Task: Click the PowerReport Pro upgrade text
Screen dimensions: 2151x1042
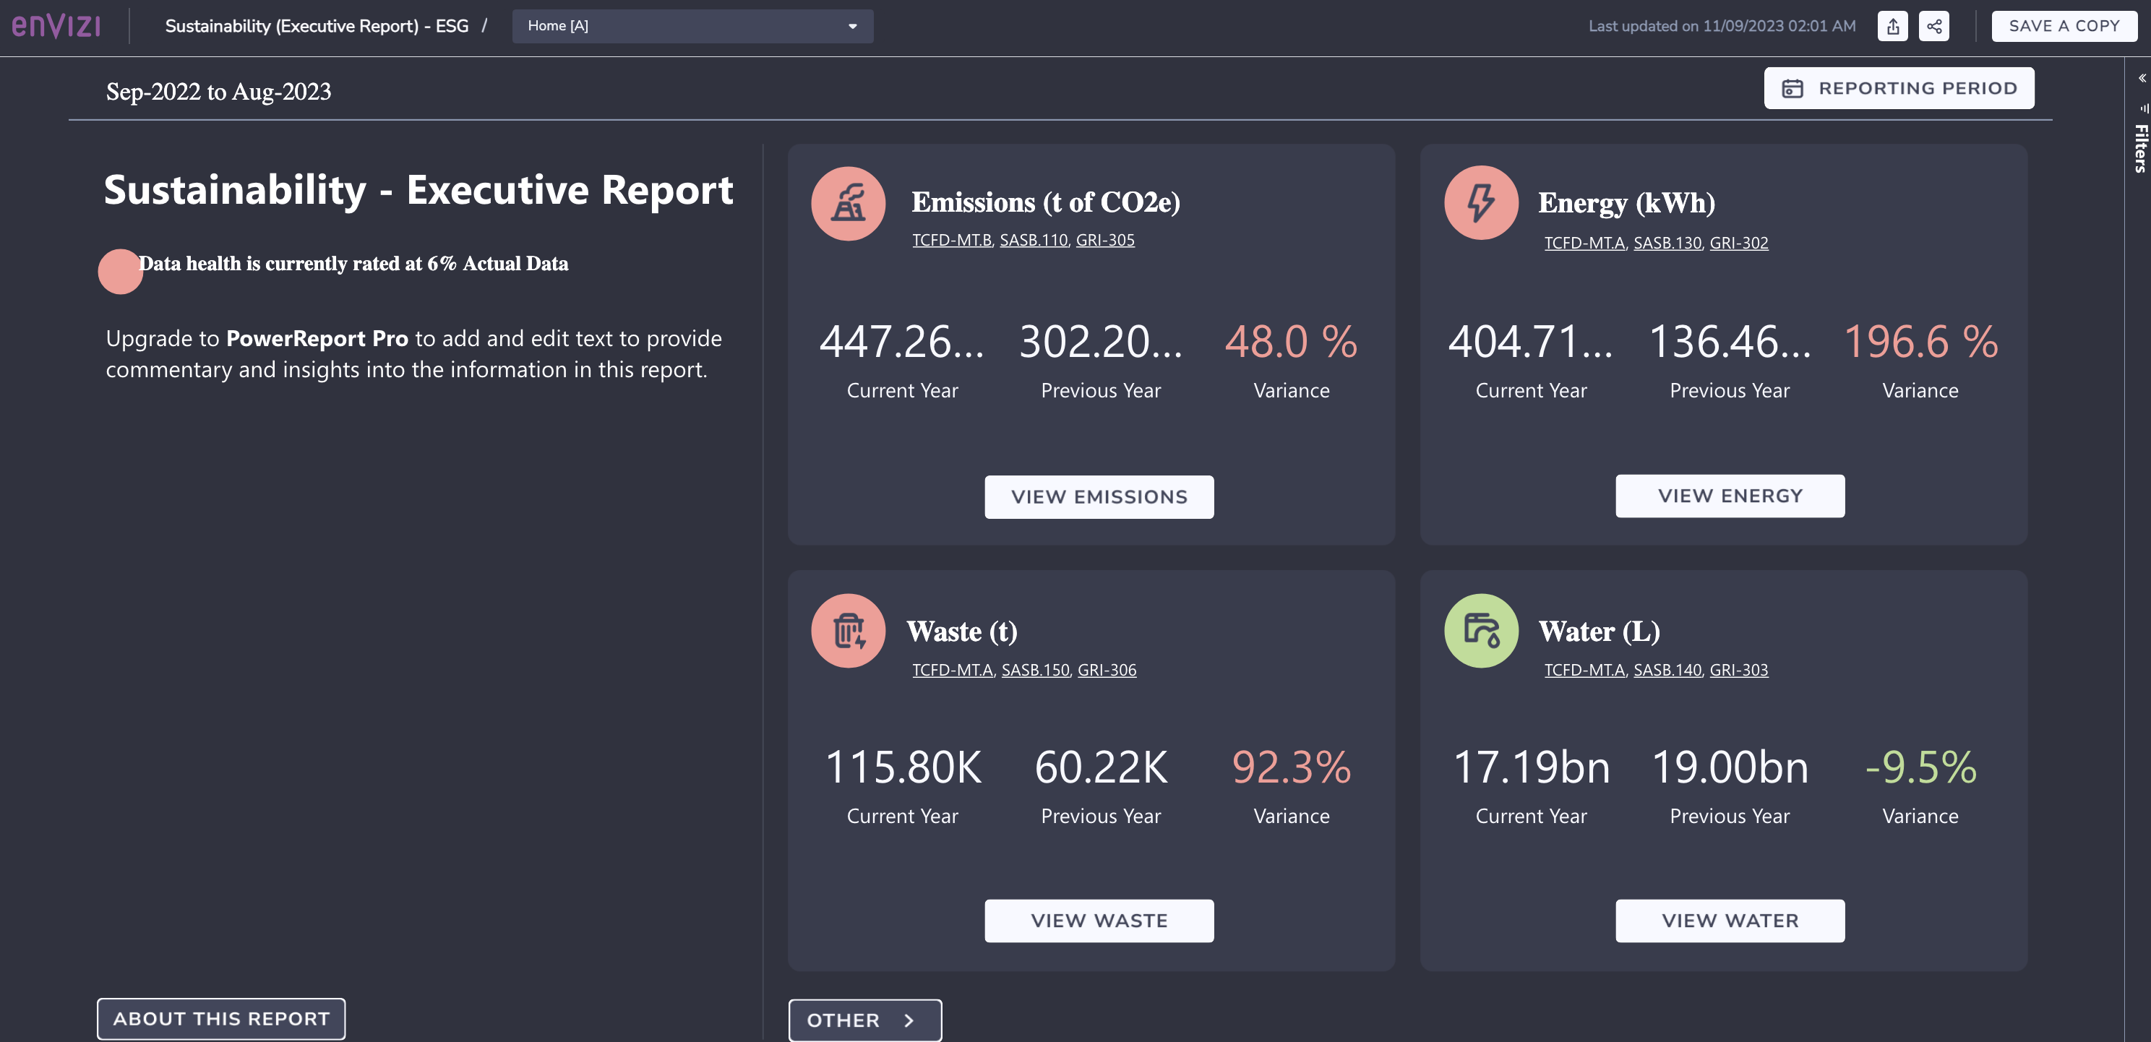Action: pyautogui.click(x=413, y=354)
